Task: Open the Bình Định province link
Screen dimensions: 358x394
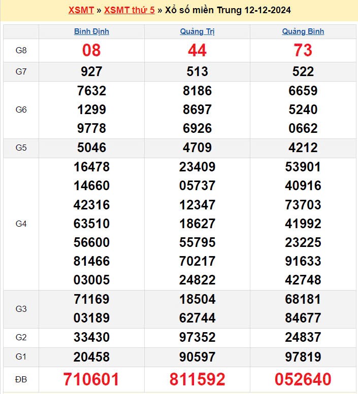Action: point(91,31)
